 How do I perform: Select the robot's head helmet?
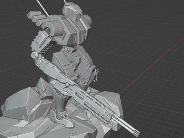72,12
